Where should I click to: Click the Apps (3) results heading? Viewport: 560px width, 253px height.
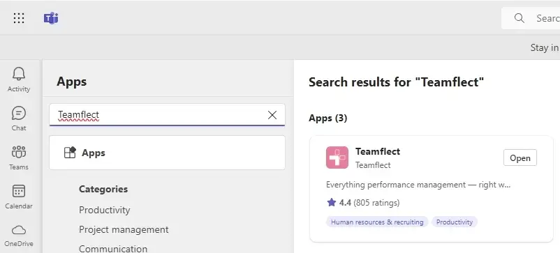point(328,118)
